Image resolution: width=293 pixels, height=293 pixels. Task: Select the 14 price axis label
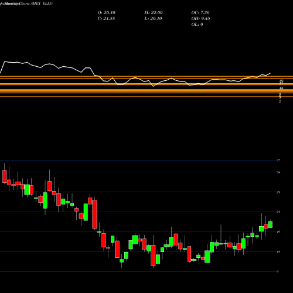278,252
